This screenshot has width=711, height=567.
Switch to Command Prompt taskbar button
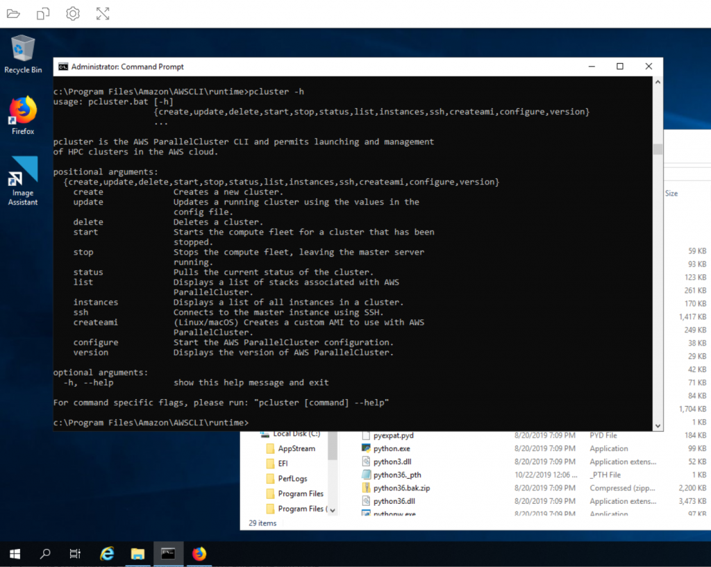point(168,553)
